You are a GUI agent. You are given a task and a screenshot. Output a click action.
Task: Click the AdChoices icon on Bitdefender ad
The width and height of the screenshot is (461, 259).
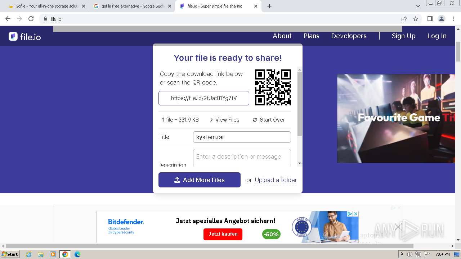[350, 214]
